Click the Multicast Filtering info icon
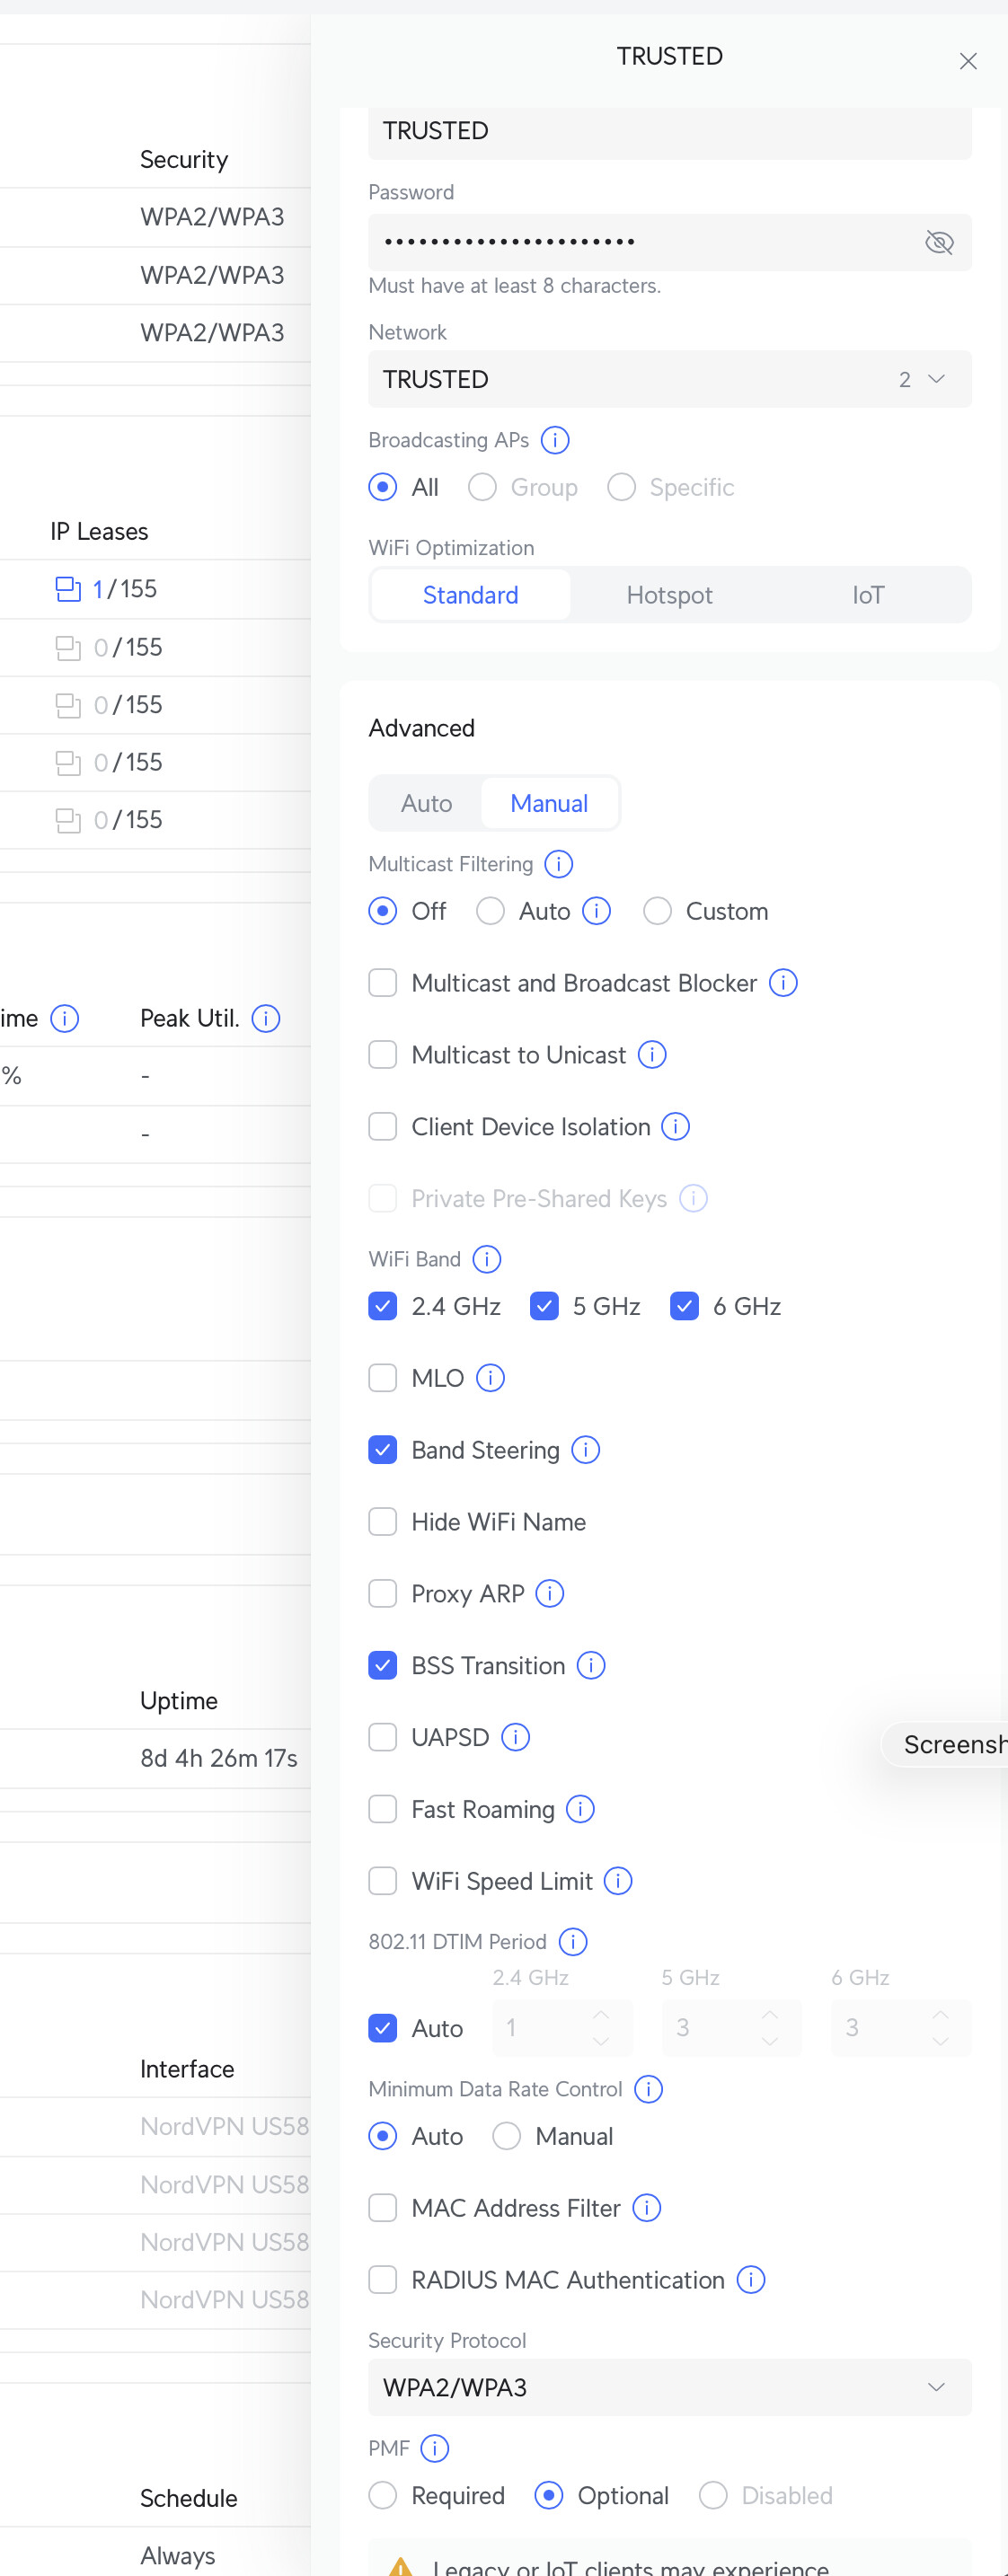 (558, 864)
